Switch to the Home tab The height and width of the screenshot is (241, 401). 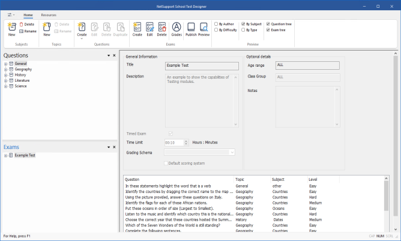point(28,15)
